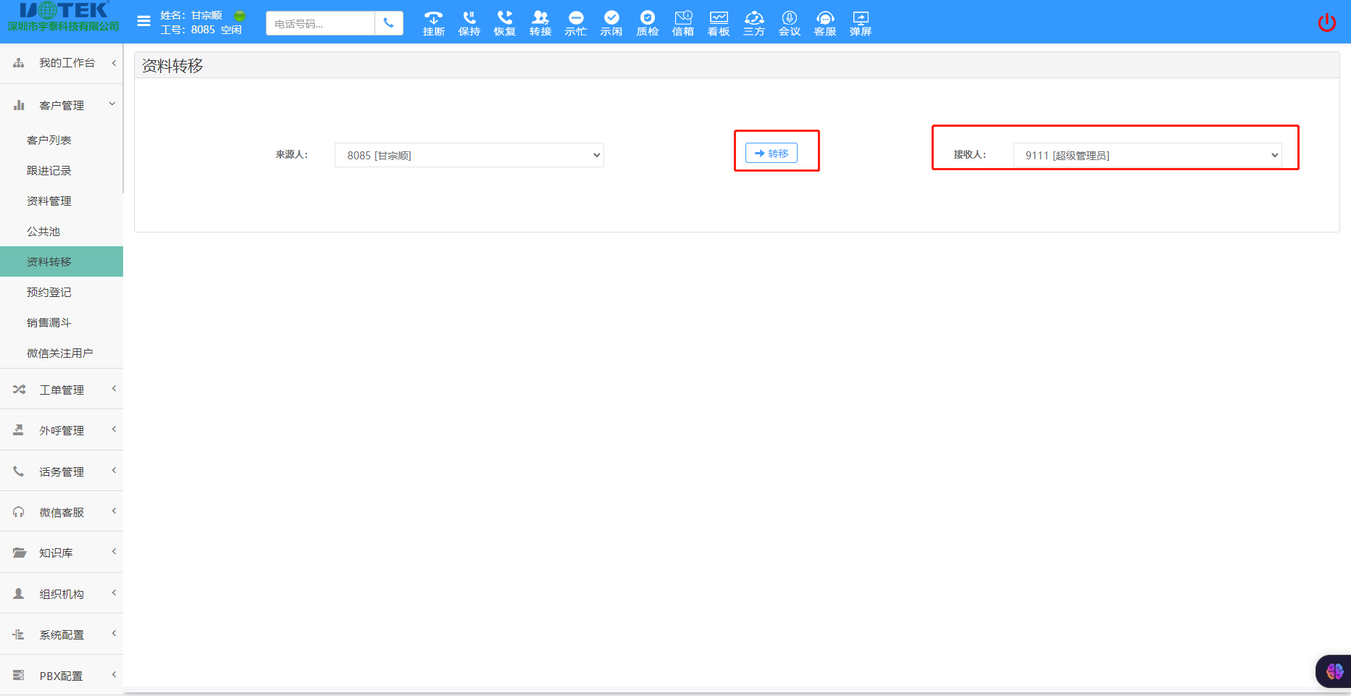Toggle sidebar with hamburger menu icon
This screenshot has height=696, width=1351.
point(143,22)
